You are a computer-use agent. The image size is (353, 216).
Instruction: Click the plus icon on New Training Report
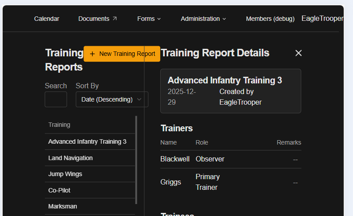point(92,54)
